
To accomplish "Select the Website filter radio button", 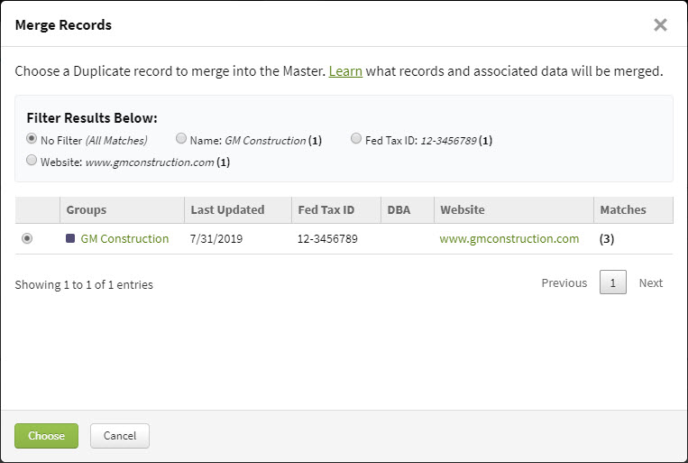I will coord(32,160).
